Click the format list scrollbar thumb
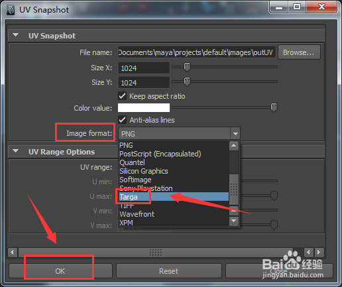This screenshot has width=342, height=287. (x=234, y=190)
